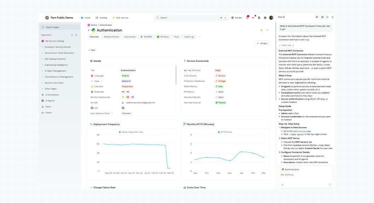Viewport: 374px width, 203px height.
Task: Click the Ask anything input in Port AI
Action: 306,175
